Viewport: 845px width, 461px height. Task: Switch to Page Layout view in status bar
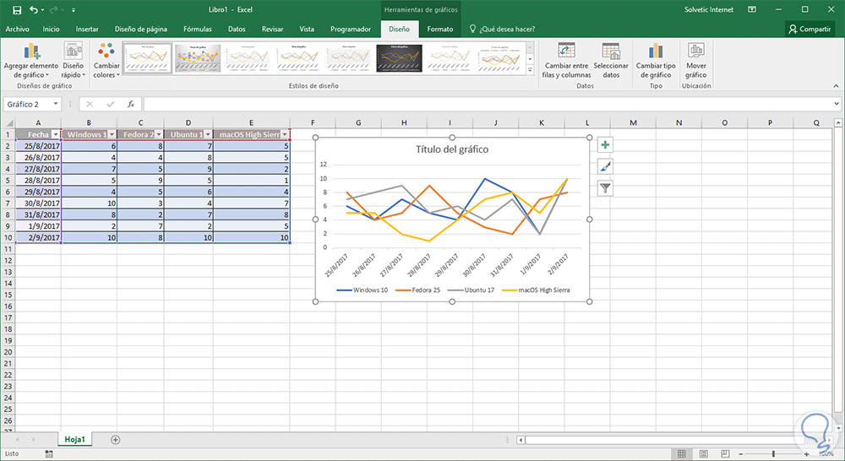tap(703, 453)
